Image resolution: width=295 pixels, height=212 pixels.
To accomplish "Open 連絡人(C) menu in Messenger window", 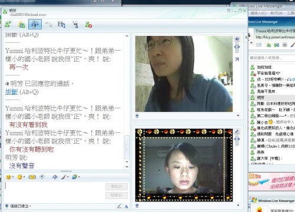I will [258, 13].
